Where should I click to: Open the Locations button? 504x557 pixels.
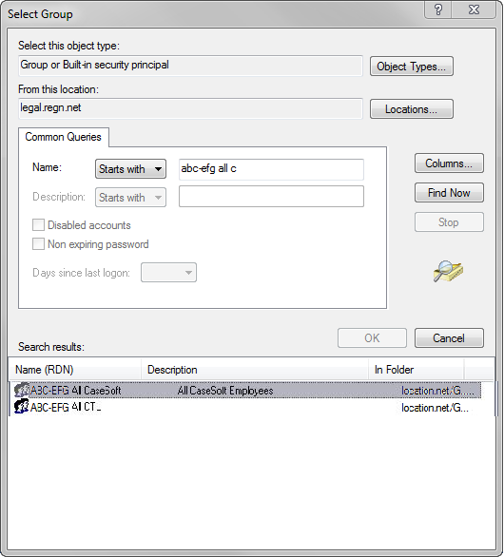(412, 109)
